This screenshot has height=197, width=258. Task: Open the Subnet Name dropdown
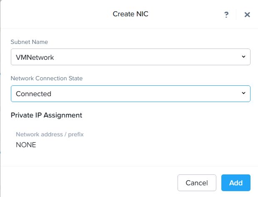130,57
